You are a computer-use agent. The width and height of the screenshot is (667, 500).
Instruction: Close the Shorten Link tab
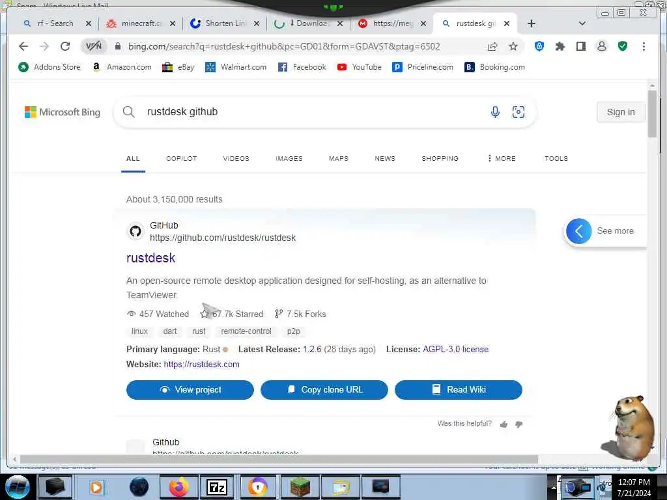(257, 23)
